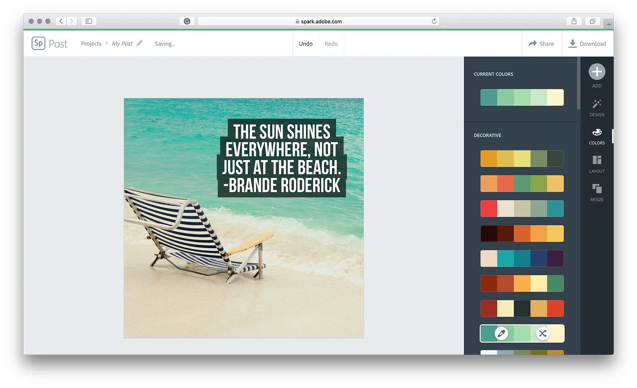Click the Adobe Spark Post logo
Image resolution: width=637 pixels, height=388 pixels.
coord(50,43)
